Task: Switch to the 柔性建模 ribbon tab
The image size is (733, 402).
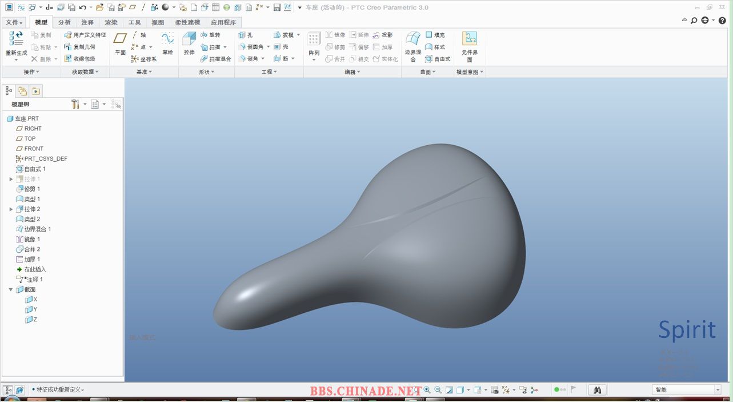Action: [x=187, y=22]
